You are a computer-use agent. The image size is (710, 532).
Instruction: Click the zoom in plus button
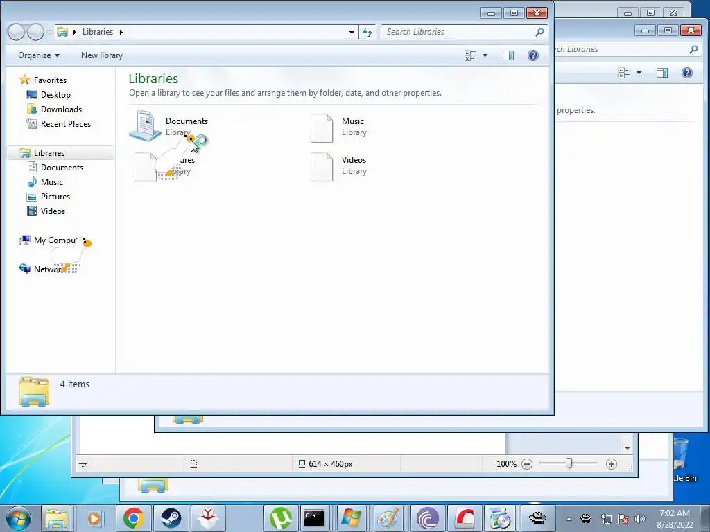click(612, 463)
